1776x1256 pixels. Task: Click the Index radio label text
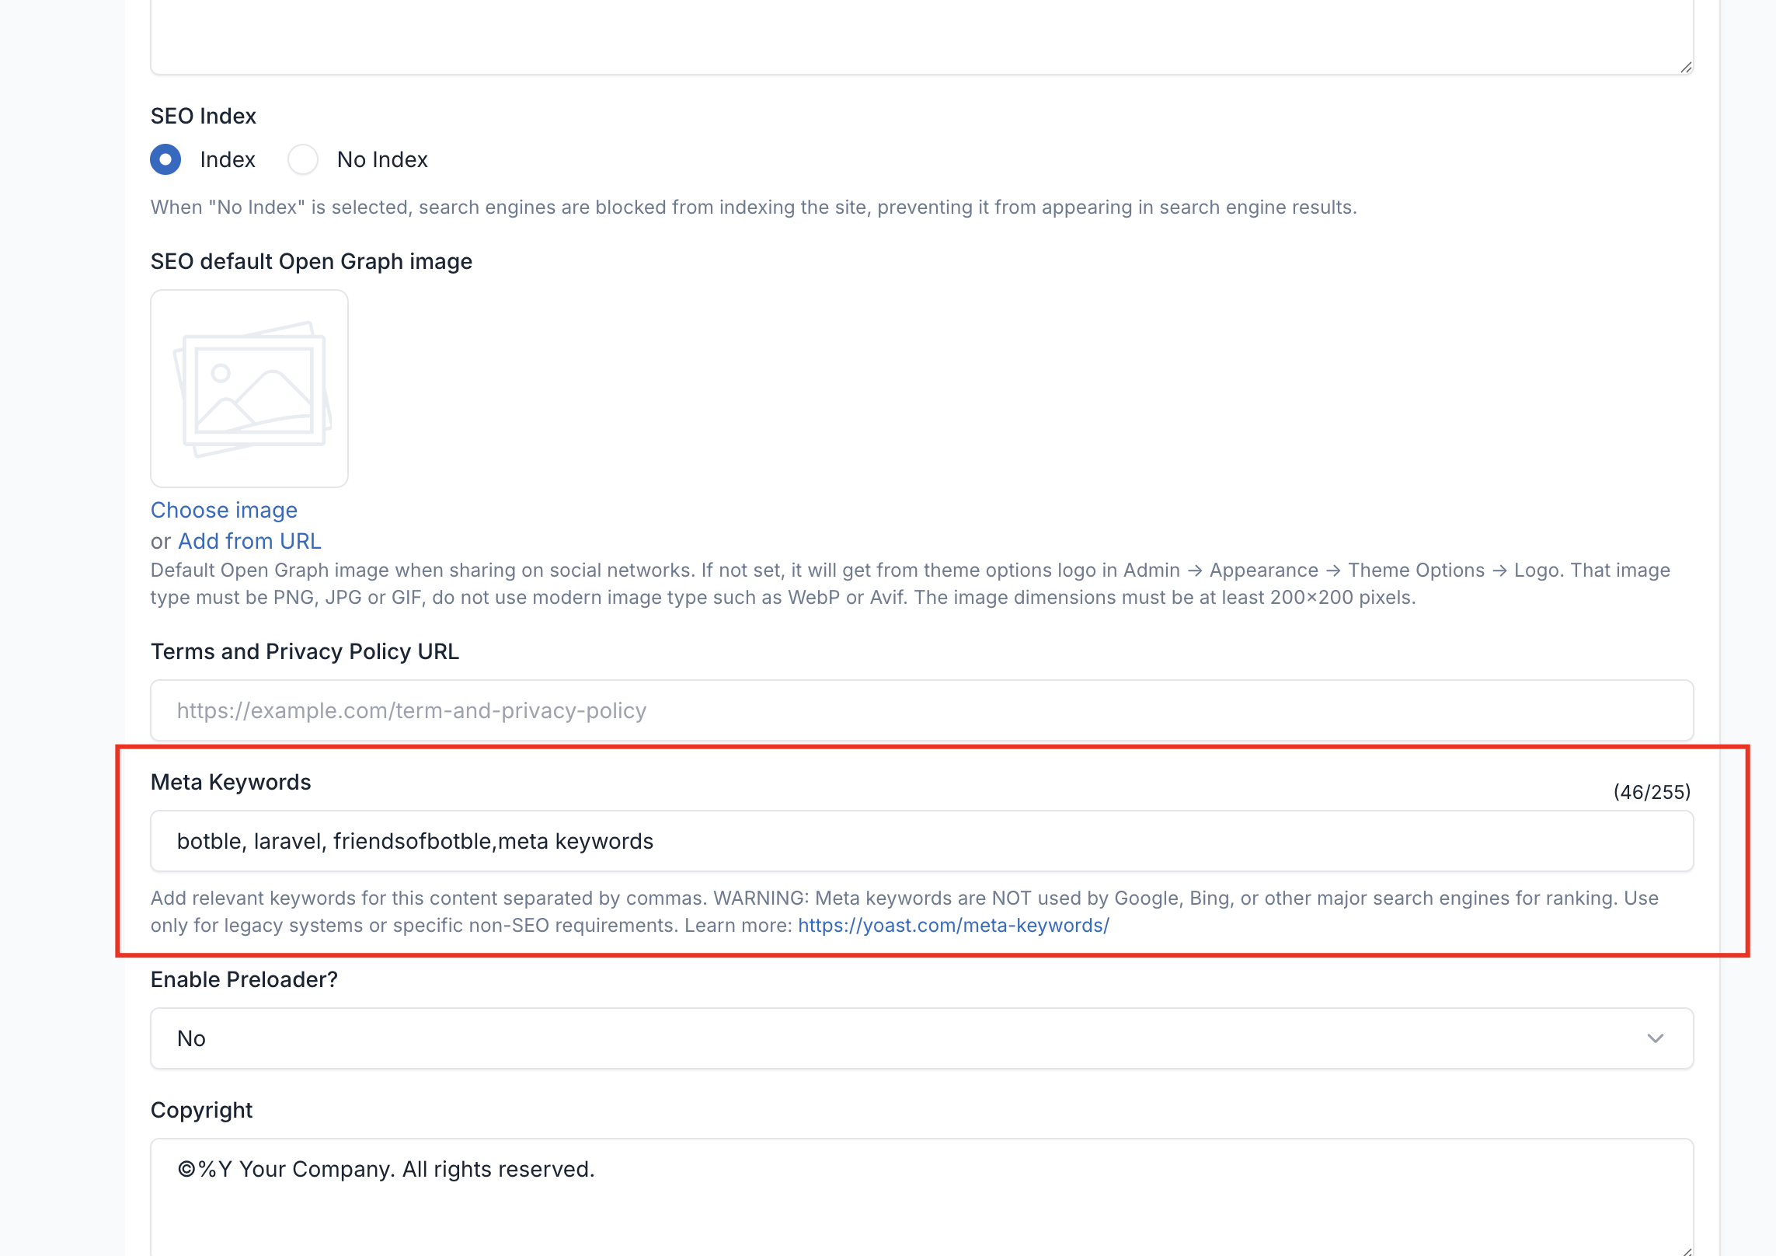pos(227,159)
